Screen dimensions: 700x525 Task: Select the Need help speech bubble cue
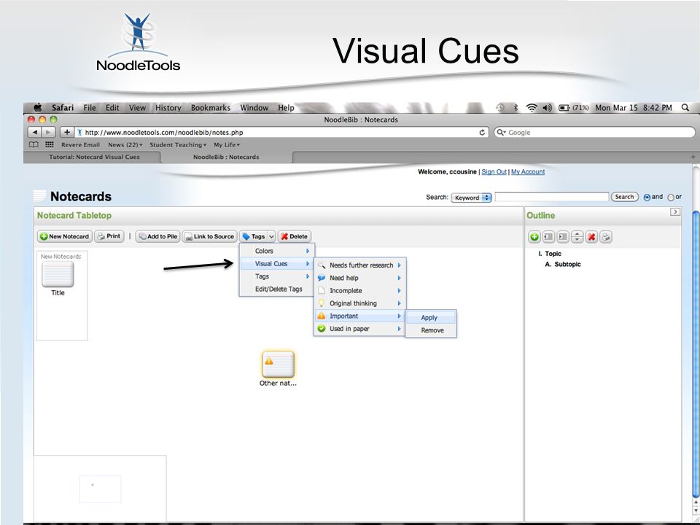tap(359, 278)
